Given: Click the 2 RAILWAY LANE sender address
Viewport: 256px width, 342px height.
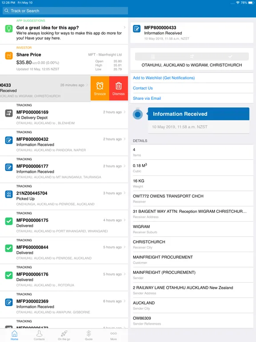Looking at the screenshot, I should click(192, 290).
